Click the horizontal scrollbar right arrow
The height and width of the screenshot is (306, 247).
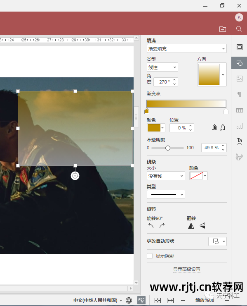[x=130, y=288]
